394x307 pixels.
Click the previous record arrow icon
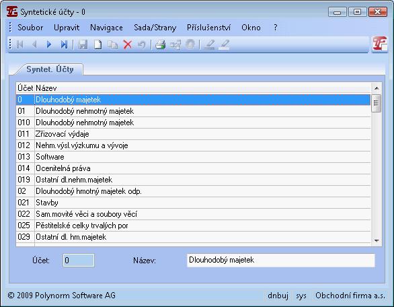tap(35, 44)
